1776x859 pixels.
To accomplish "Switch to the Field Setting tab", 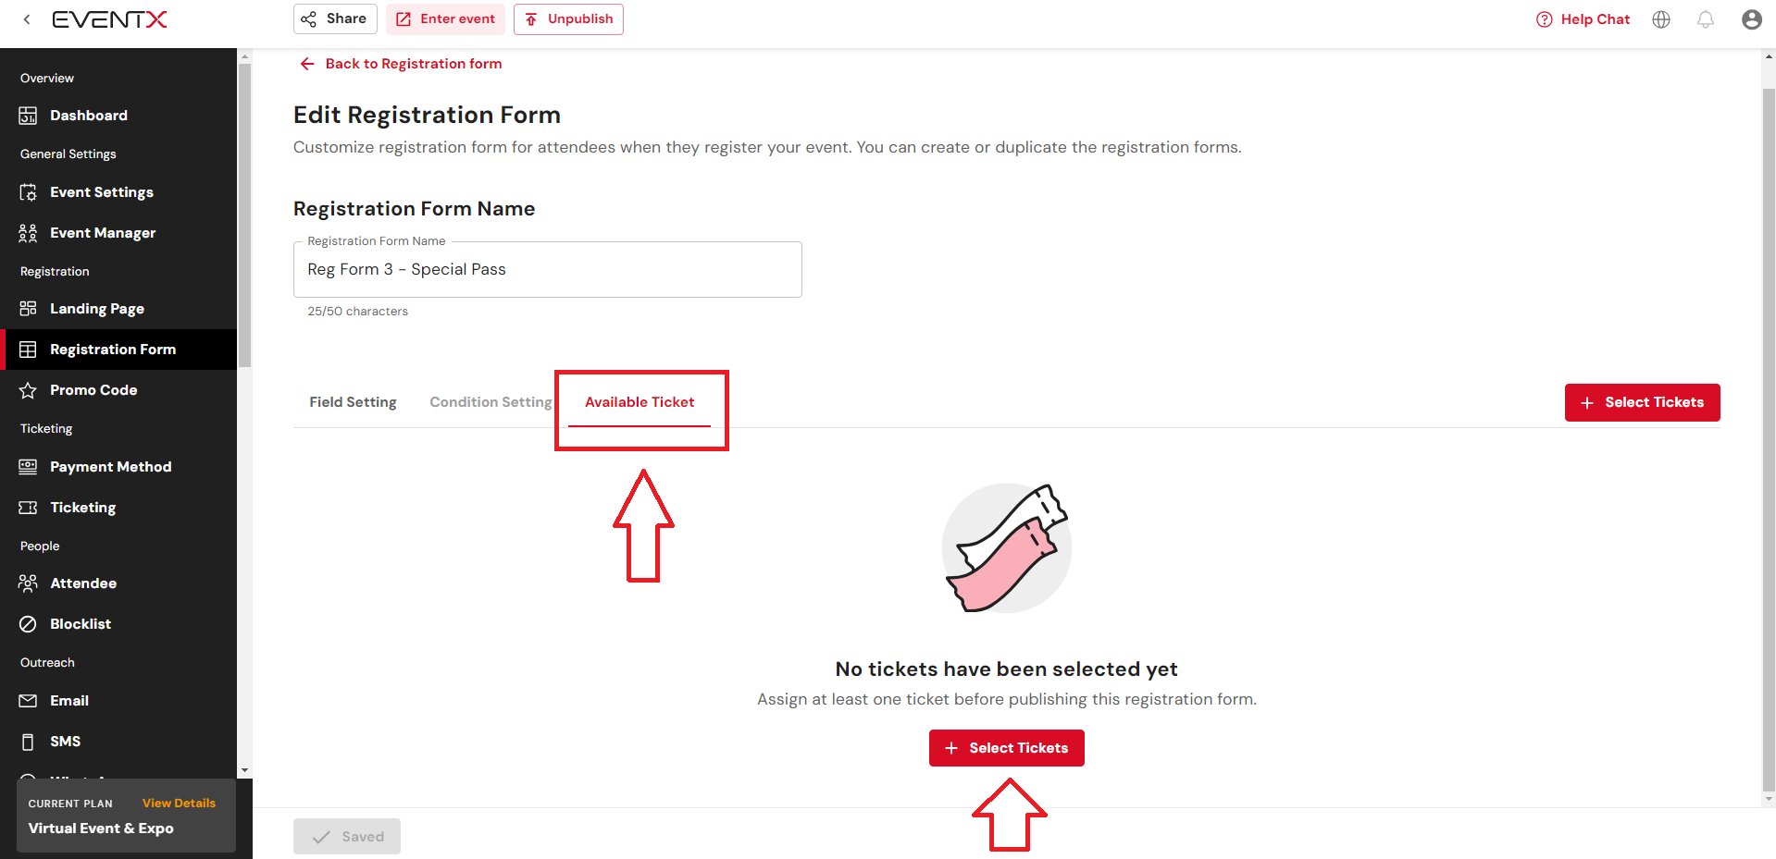I will (x=353, y=402).
